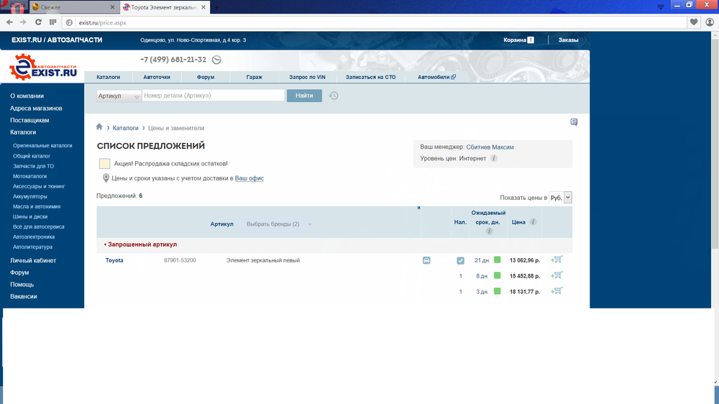Click the delivery vehicle icon in Toyota row
719x404 pixels.
[x=426, y=260]
